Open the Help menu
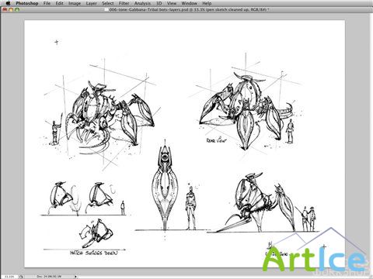Screen dimensions: 373x279 click(x=207, y=3)
